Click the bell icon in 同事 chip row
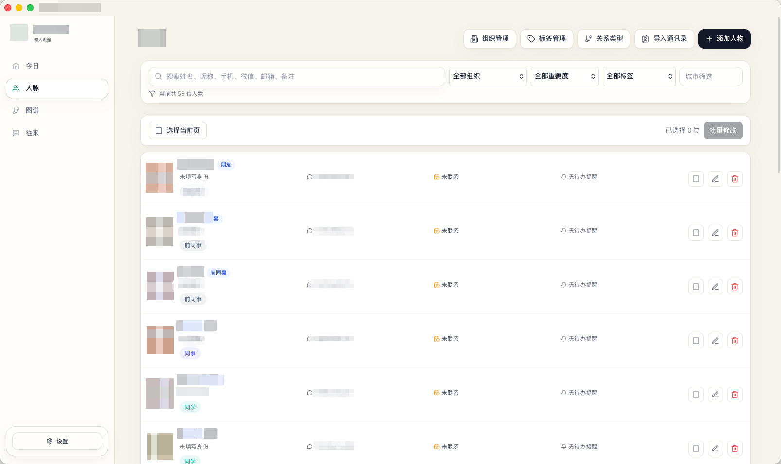 (564, 339)
